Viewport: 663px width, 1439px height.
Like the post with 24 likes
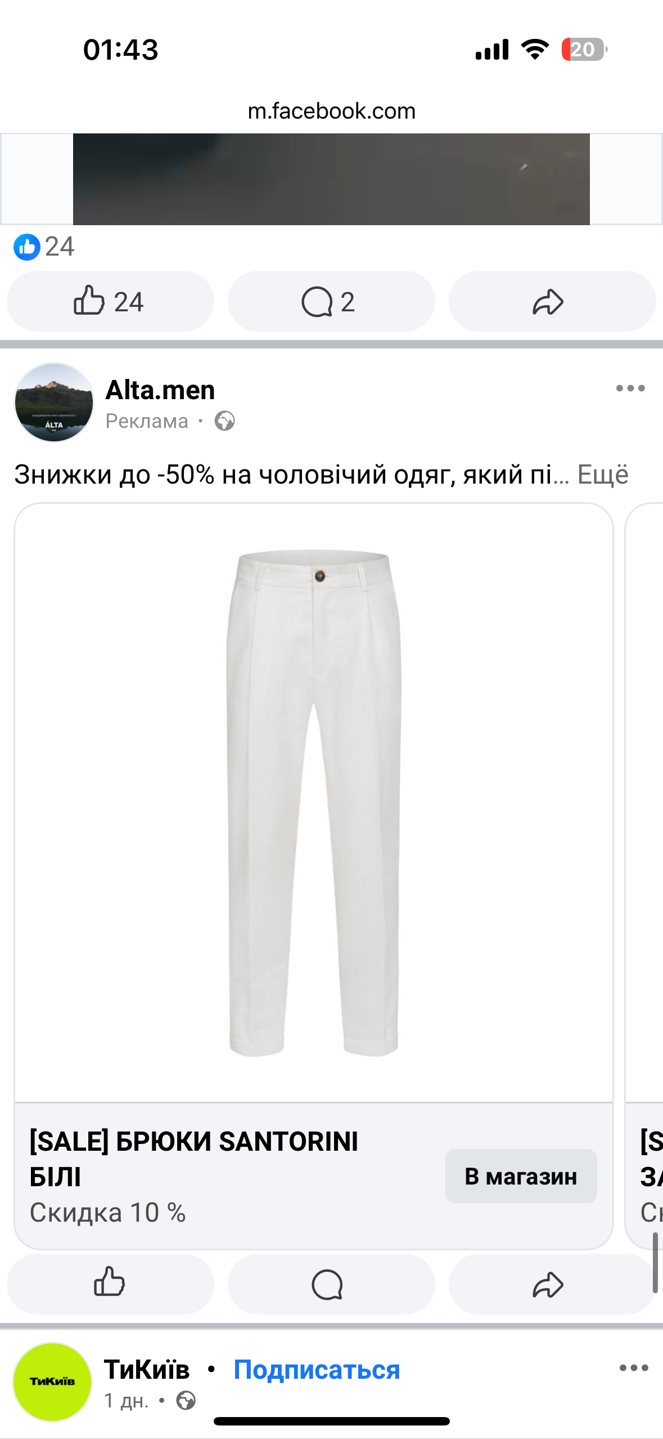click(x=110, y=301)
